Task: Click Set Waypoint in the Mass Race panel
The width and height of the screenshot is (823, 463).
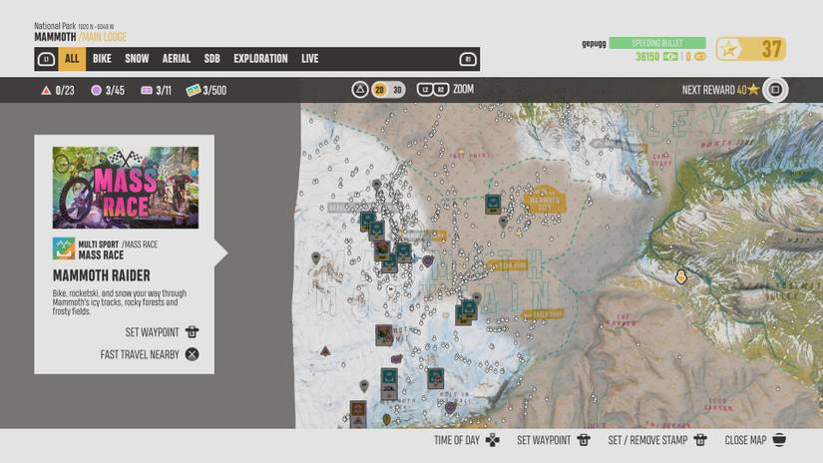Action: coord(163,332)
